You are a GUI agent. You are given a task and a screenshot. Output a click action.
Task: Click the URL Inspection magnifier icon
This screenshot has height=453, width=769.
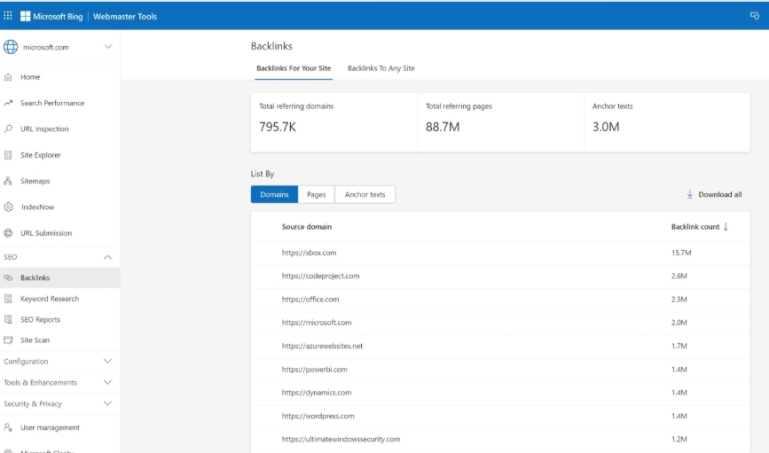point(8,129)
